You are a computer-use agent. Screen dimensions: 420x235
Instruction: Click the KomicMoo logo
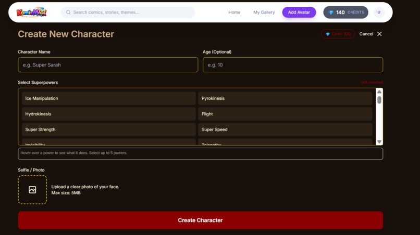pos(31,12)
